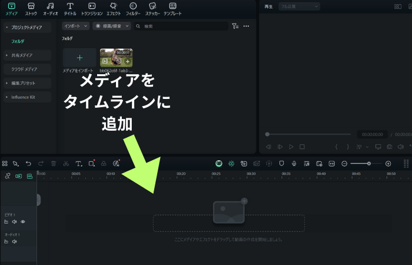
Task: Click the Stop button in preview
Action: coord(302,147)
